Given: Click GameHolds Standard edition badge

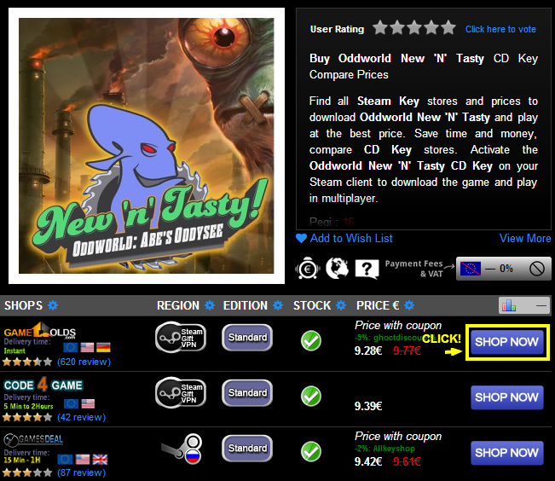Looking at the screenshot, I should [x=247, y=337].
